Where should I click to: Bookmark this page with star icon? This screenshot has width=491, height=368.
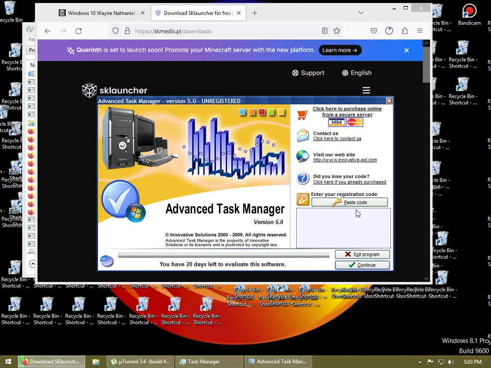click(337, 31)
